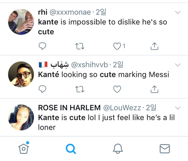The width and height of the screenshot is (188, 161).
Task: Reply to the @xshihvvb tweet
Action: tap(42, 89)
